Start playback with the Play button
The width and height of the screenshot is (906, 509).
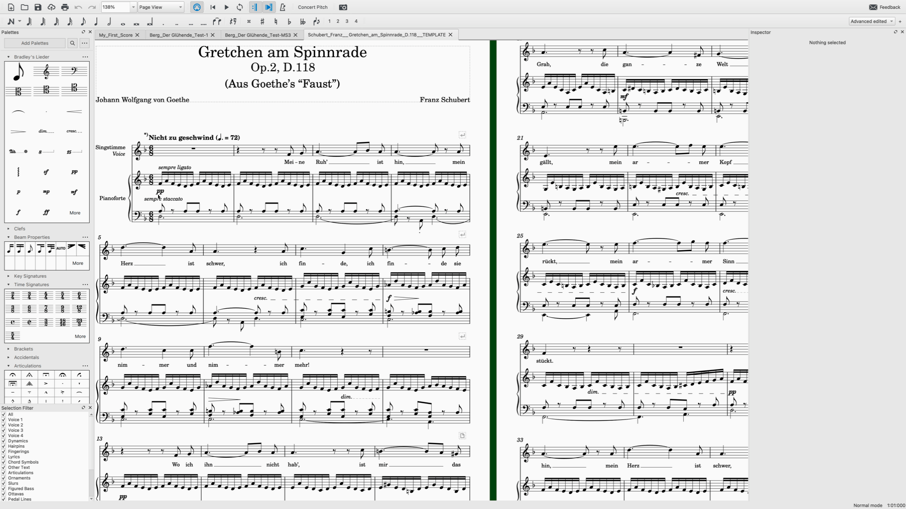[226, 7]
